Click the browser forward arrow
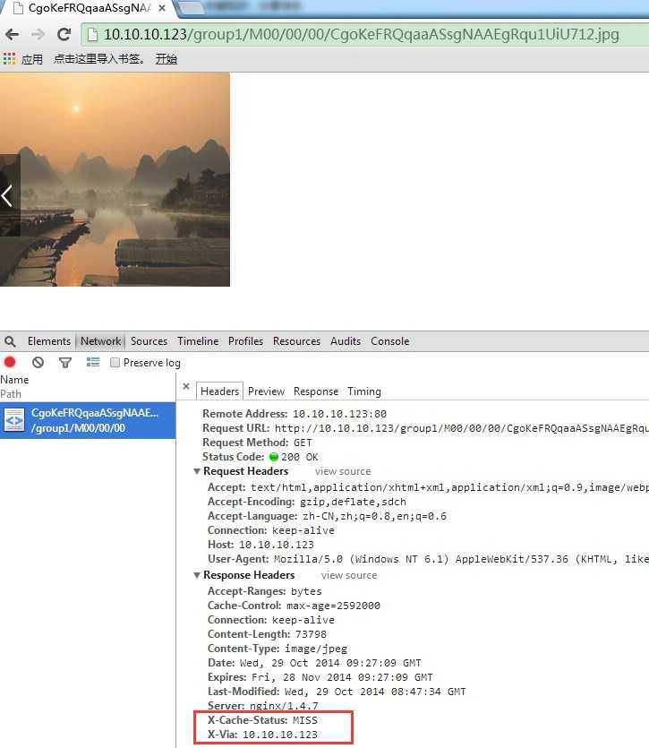Viewport: 649px width, 748px height. pos(38,34)
